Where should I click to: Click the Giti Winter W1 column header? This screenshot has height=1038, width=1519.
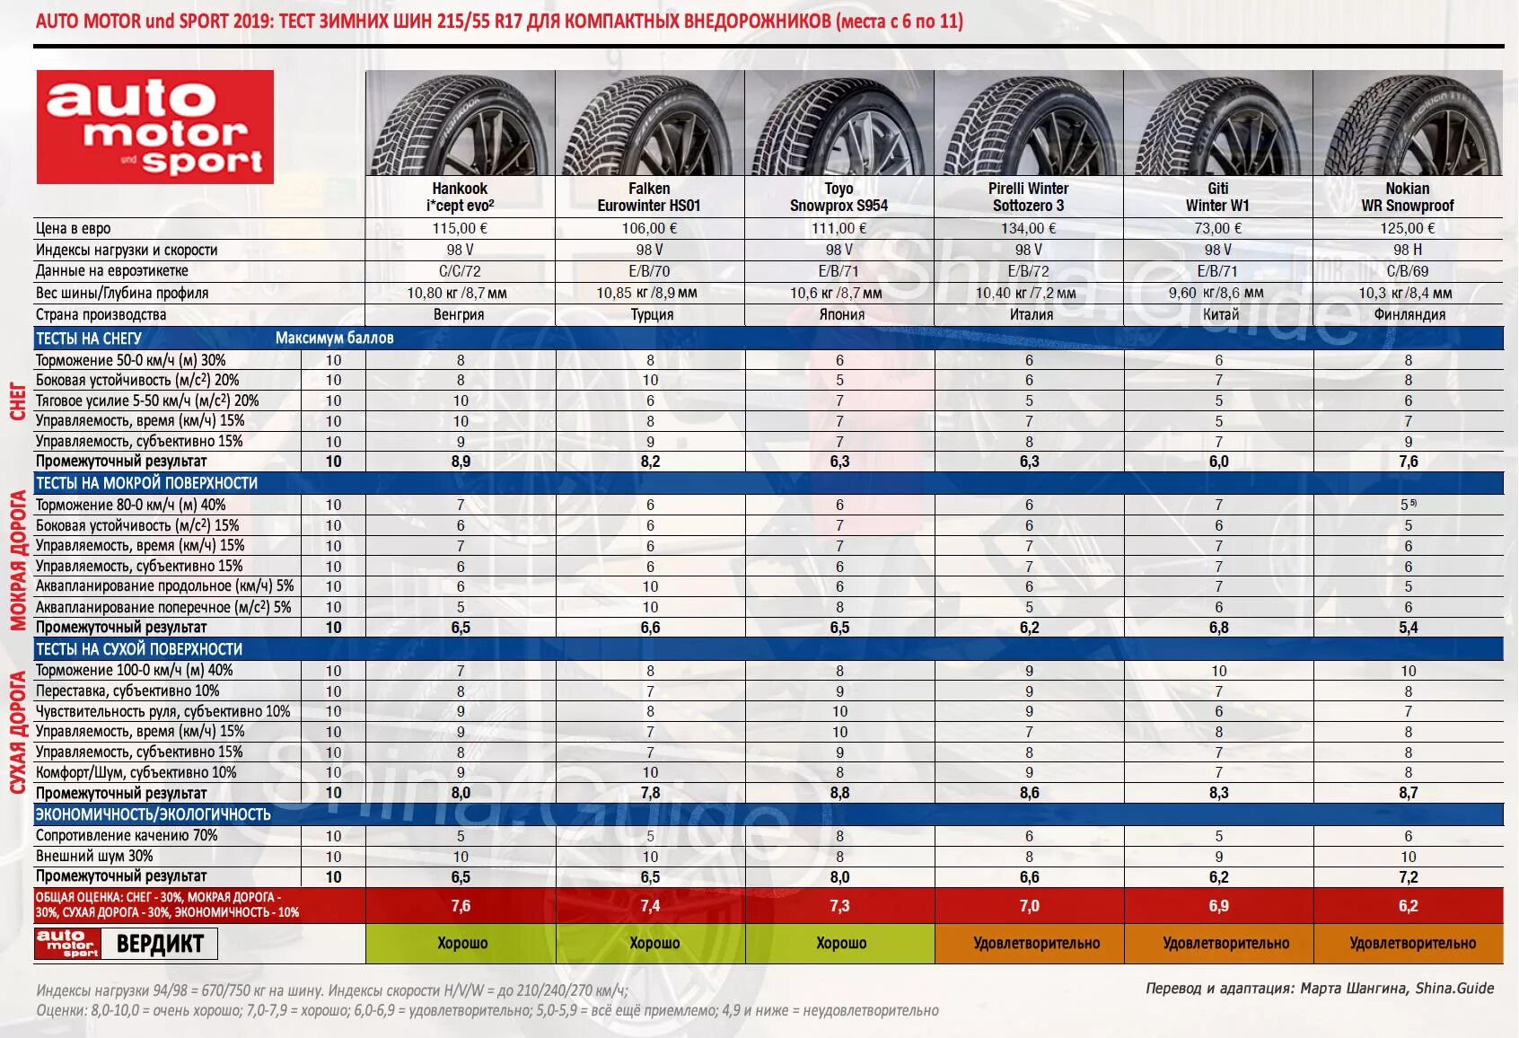tap(1217, 197)
